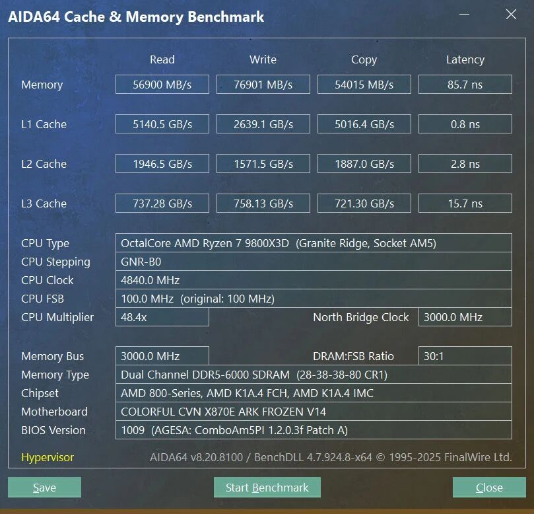Click the L3 Cache row label
The height and width of the screenshot is (514, 534).
(44, 203)
